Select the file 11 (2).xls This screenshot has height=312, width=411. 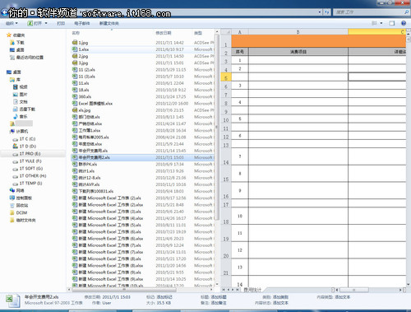(x=84, y=70)
